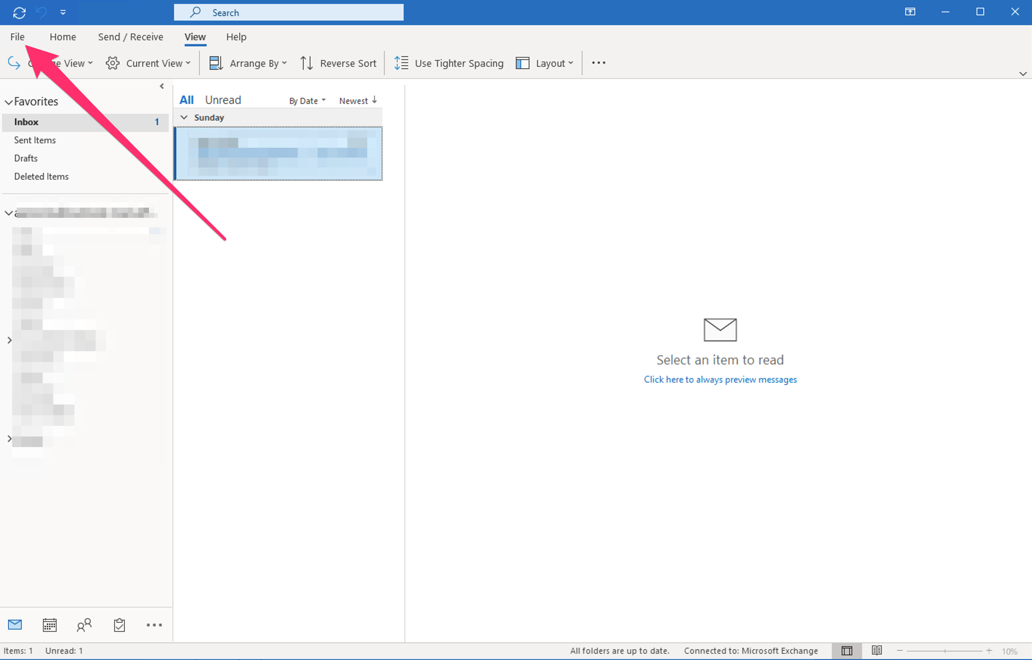Switch to the People view
Screen dimensions: 1032x660
click(x=85, y=625)
